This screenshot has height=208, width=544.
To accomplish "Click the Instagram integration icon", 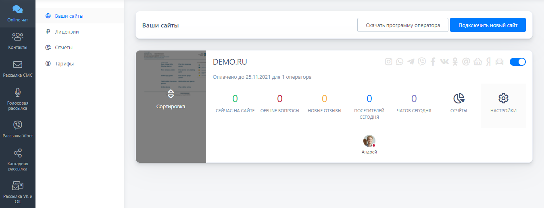I will tap(389, 62).
